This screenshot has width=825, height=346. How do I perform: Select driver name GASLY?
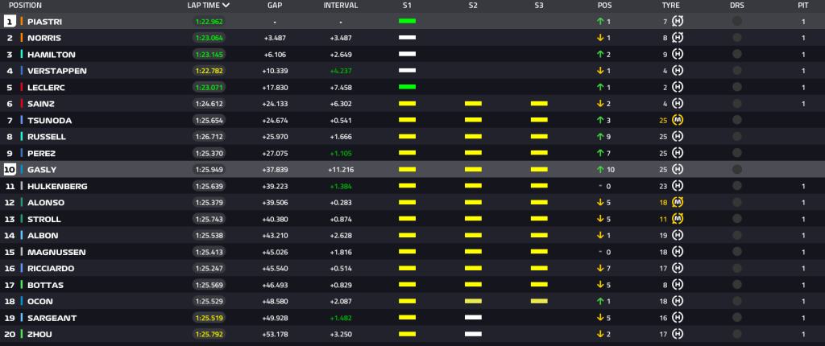42,170
